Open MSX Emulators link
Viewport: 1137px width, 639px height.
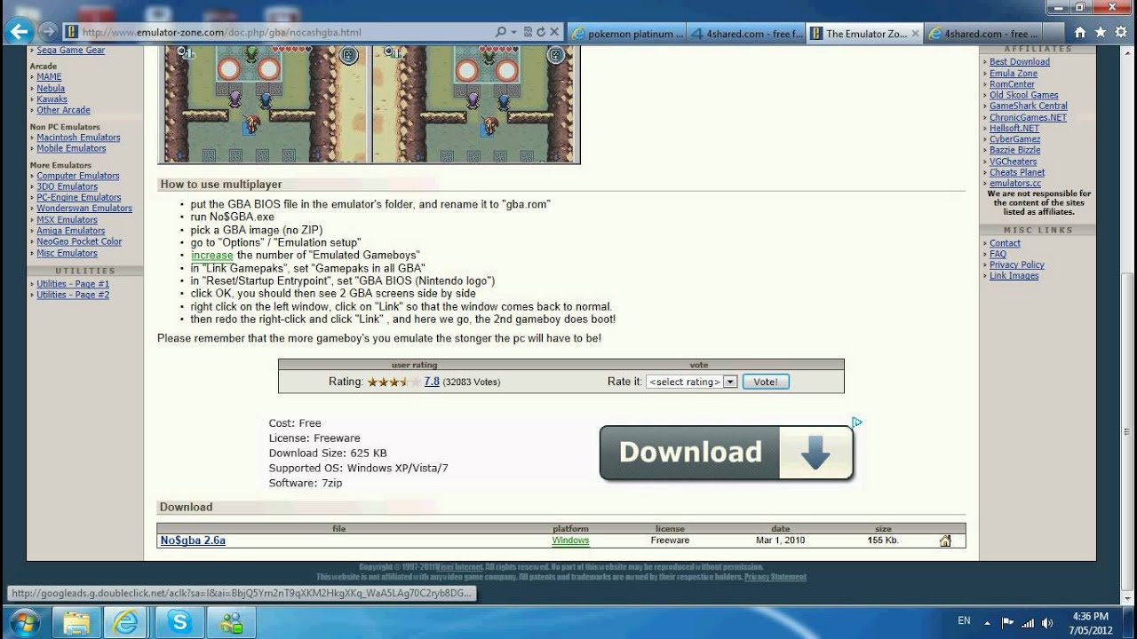pyautogui.click(x=67, y=219)
